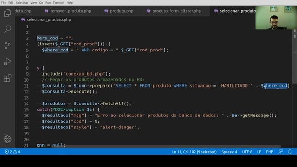This screenshot has width=297, height=167.
Task: Click PHP file icon on remover_produto.php tab
Action: coord(46,11)
